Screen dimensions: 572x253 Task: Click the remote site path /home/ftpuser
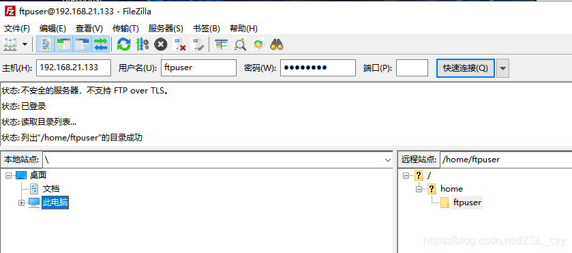506,160
